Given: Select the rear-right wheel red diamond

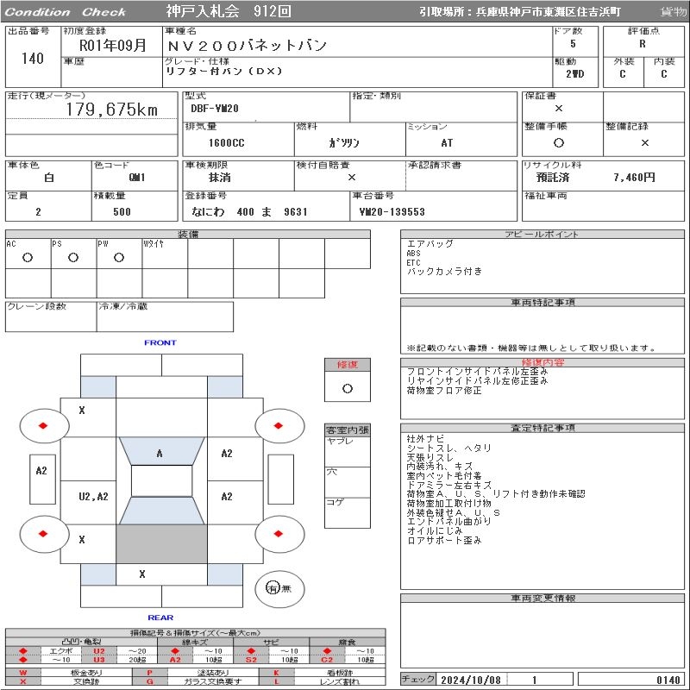Looking at the screenshot, I should tap(279, 533).
